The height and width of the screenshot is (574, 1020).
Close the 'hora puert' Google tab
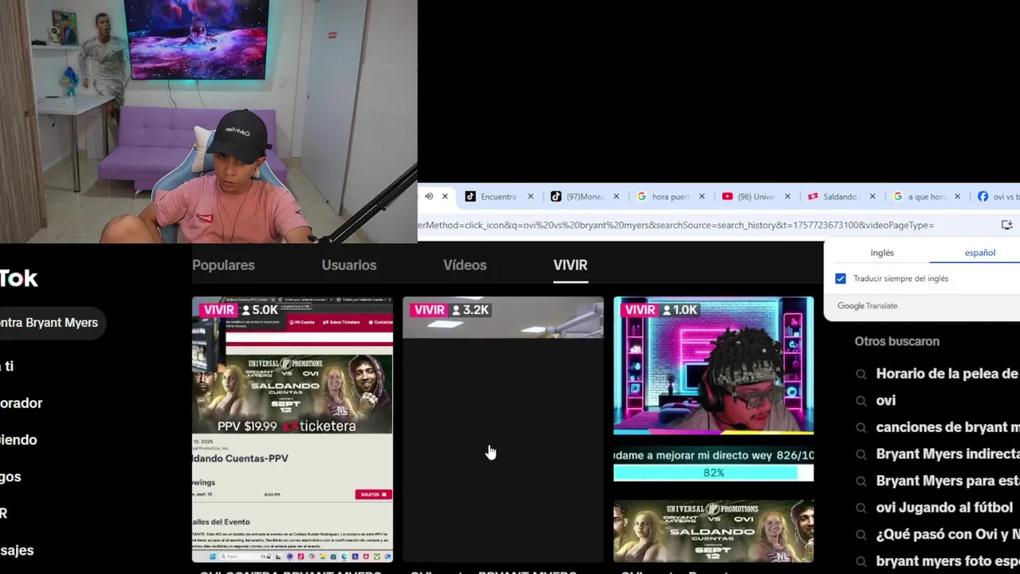[x=702, y=196]
